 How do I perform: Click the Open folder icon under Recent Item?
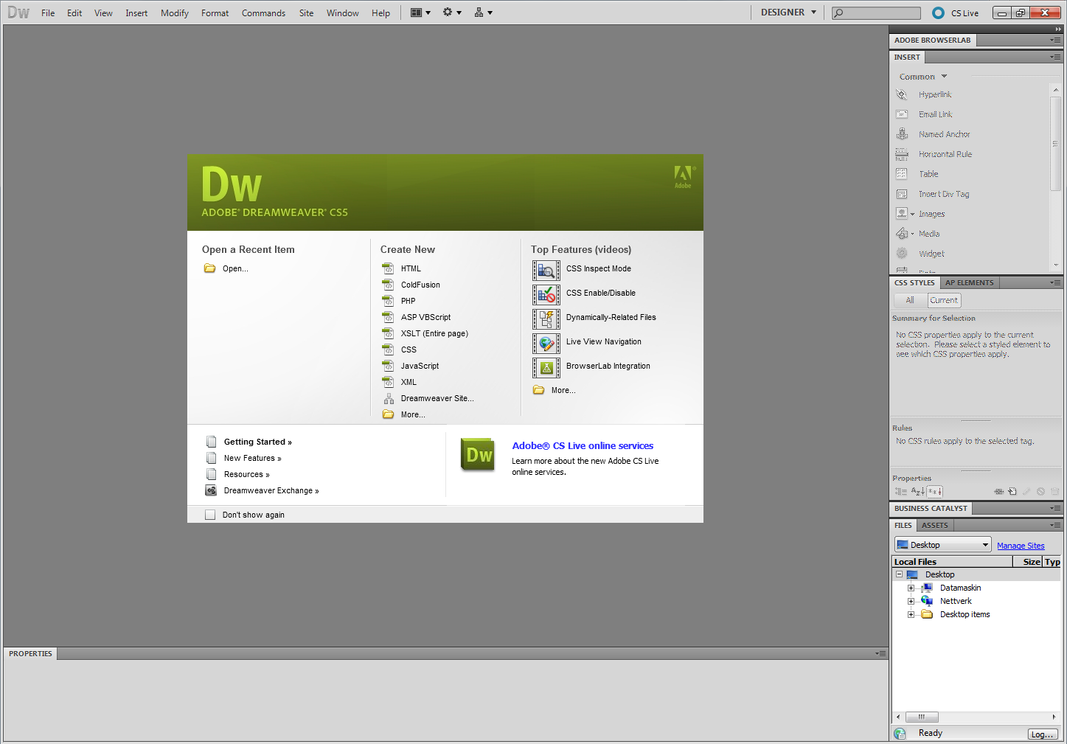[x=209, y=268]
